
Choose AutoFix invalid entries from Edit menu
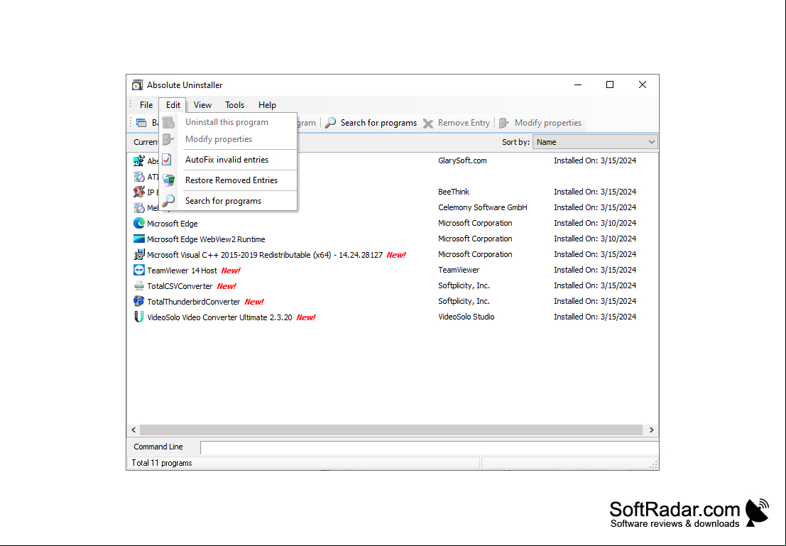click(228, 160)
